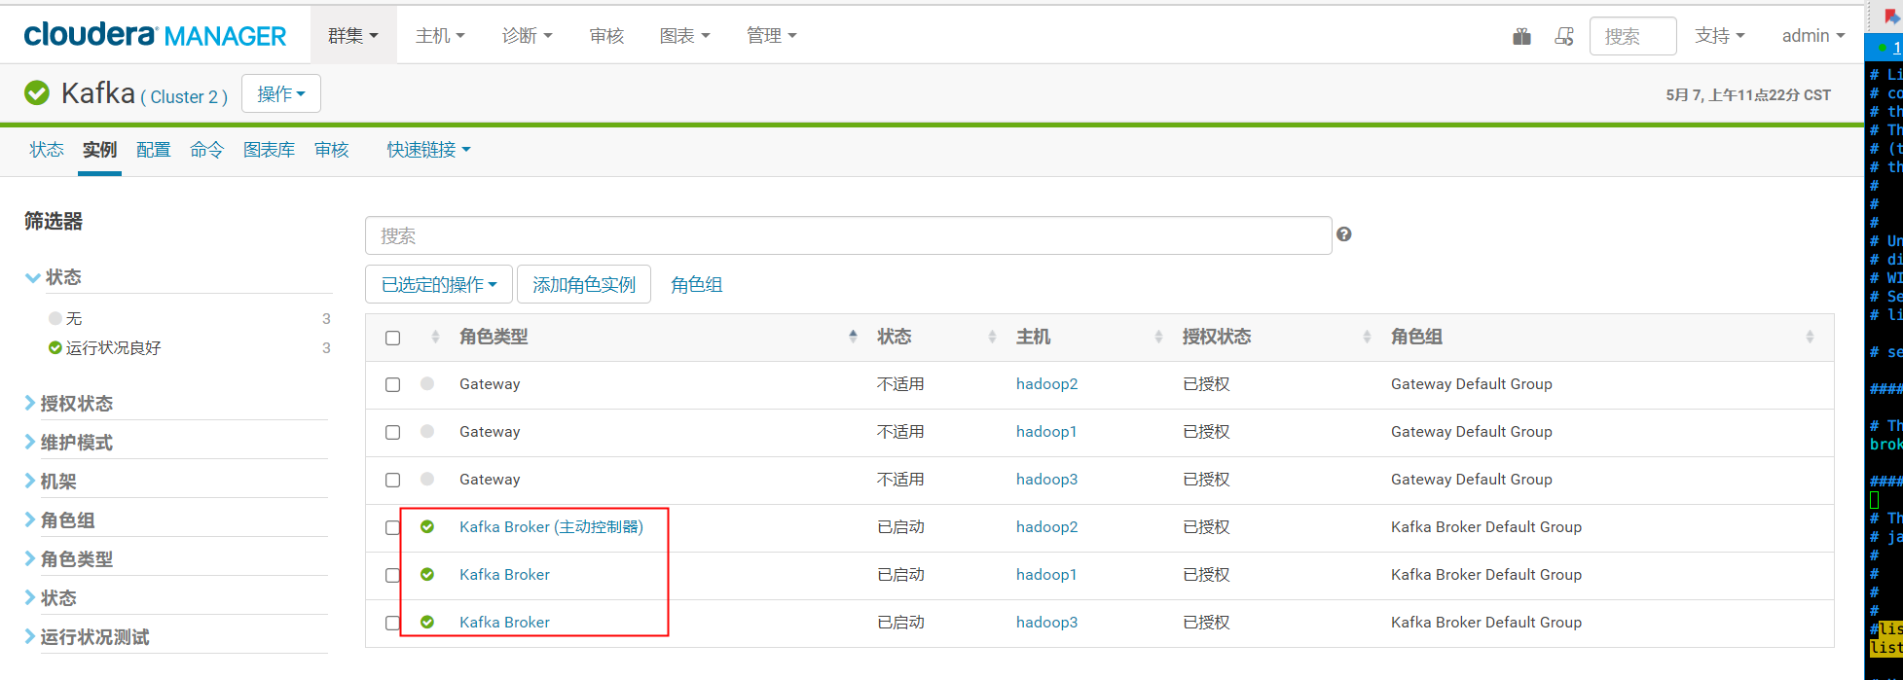This screenshot has width=1903, height=680.
Task: Open the 图表 dropdown menu
Action: (685, 35)
